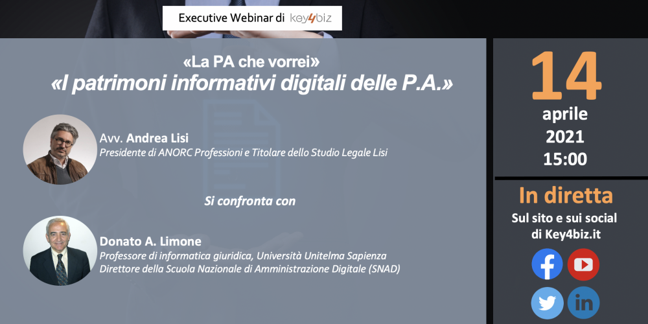Image resolution: width=648 pixels, height=324 pixels.
Task: Click 'Direttore della Scuola Nazionale' line
Action: [x=249, y=269]
